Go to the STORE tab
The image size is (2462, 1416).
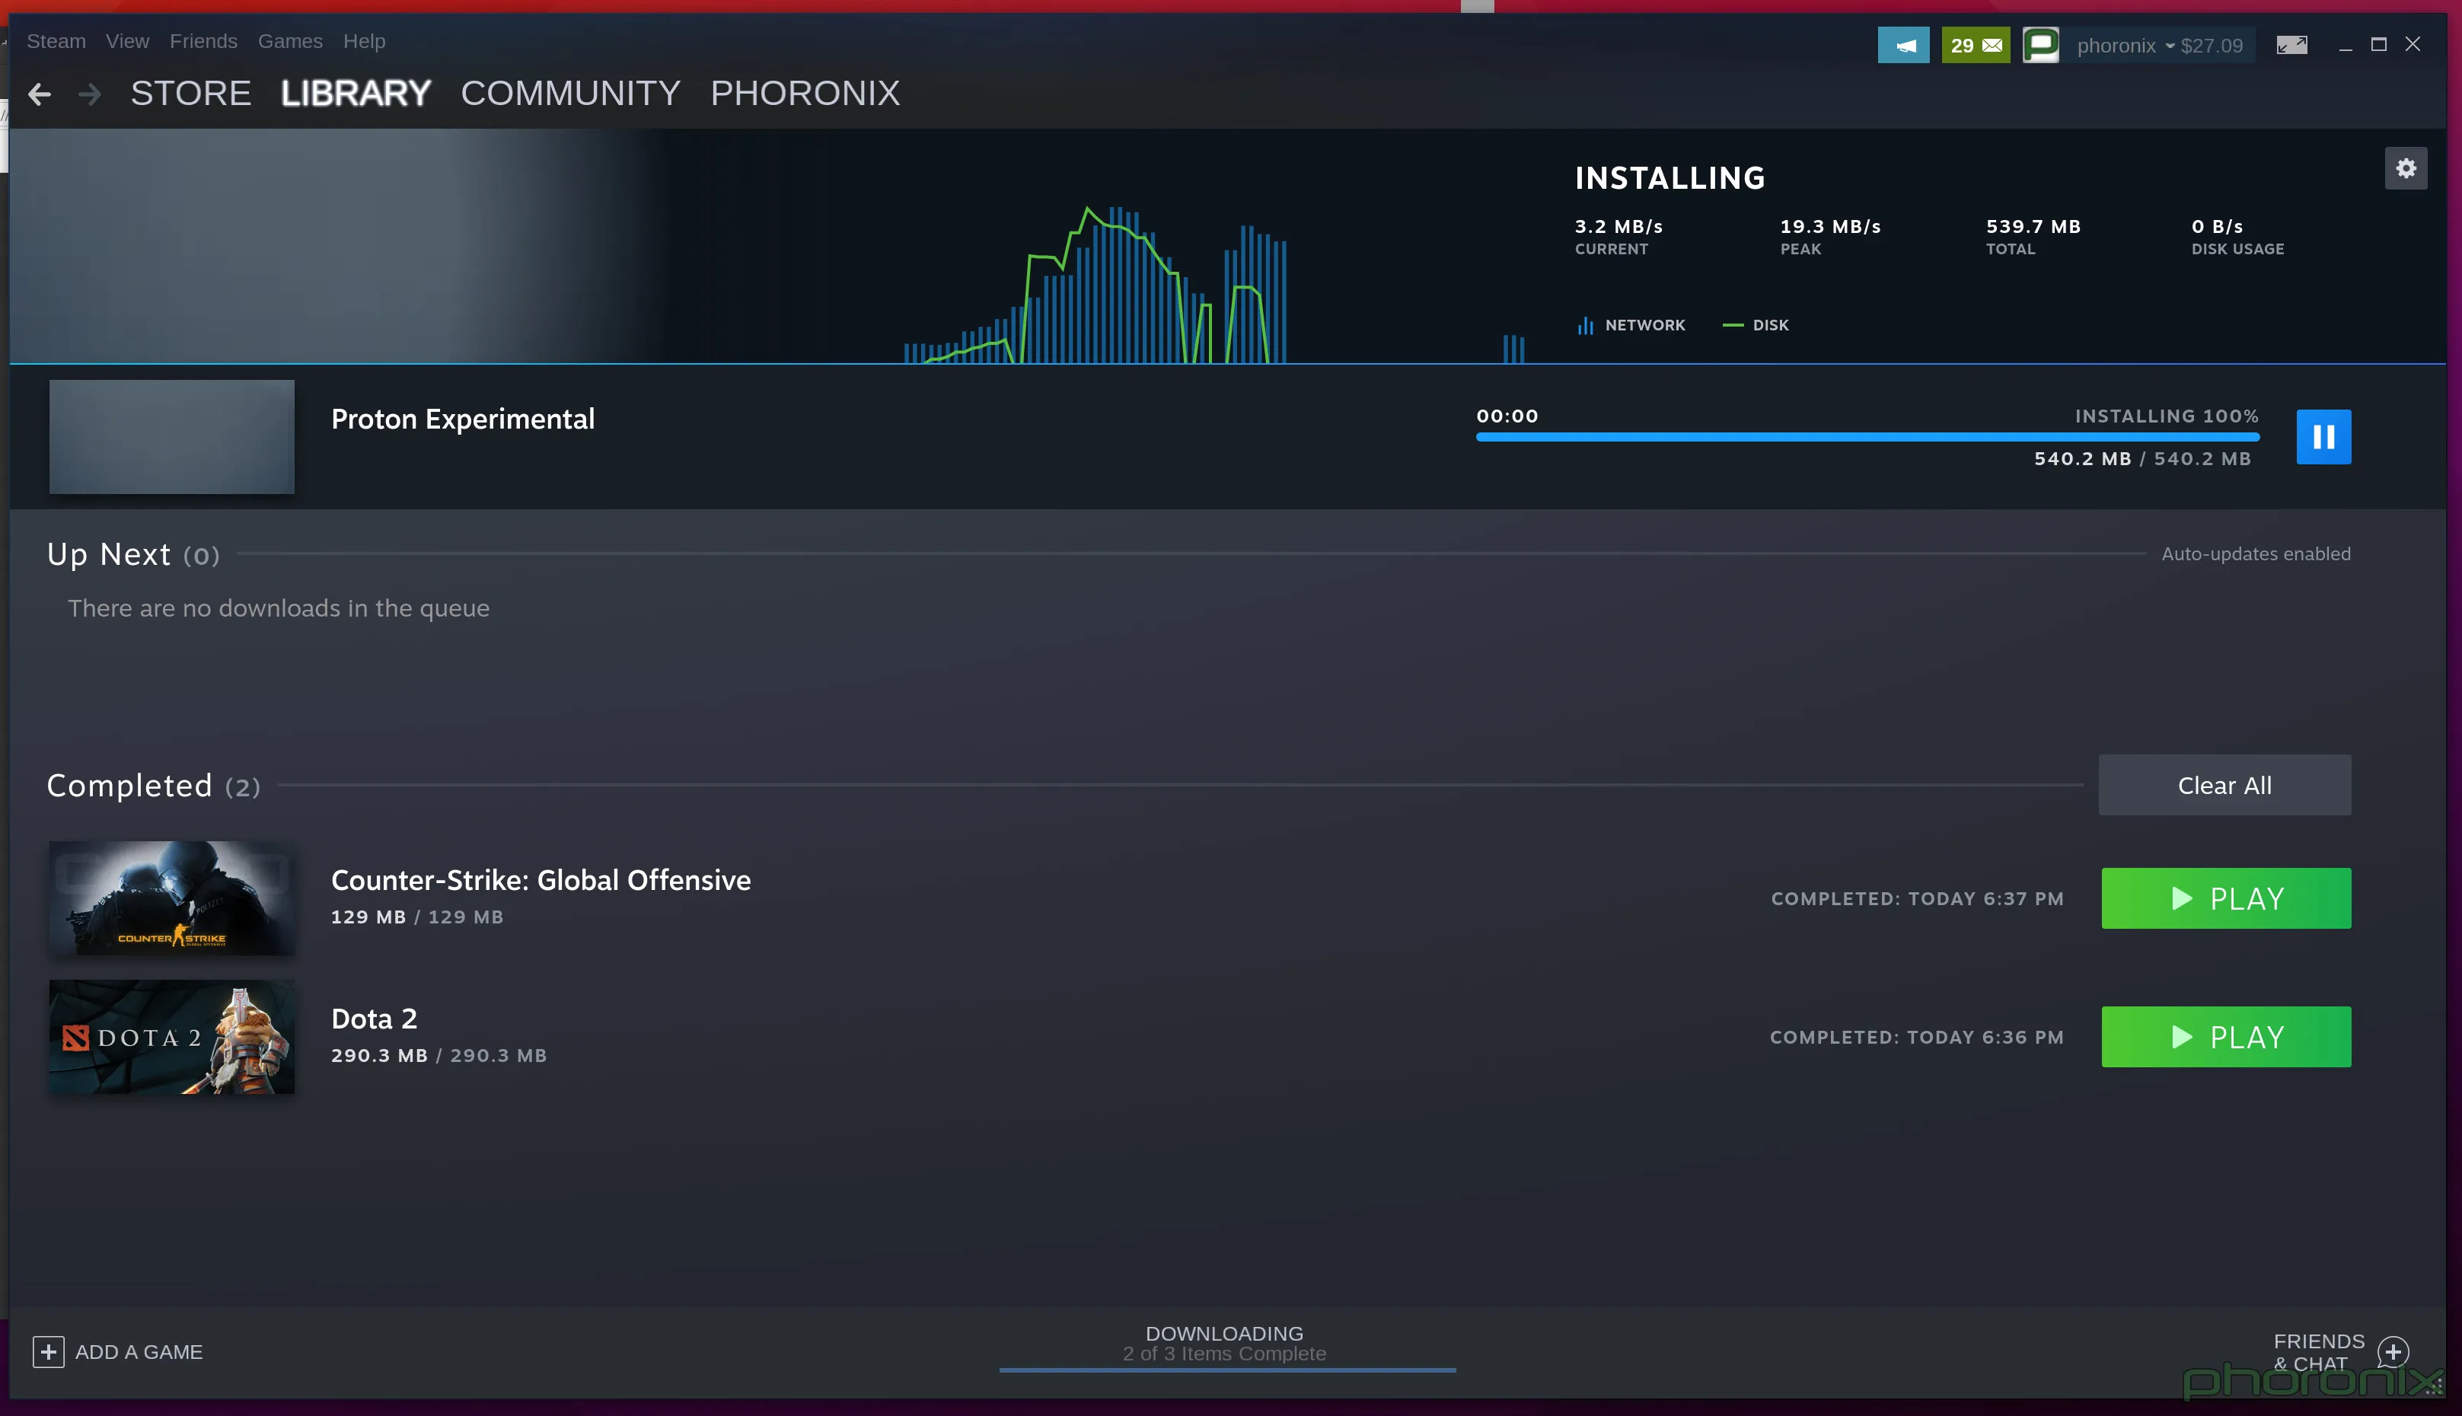tap(190, 94)
